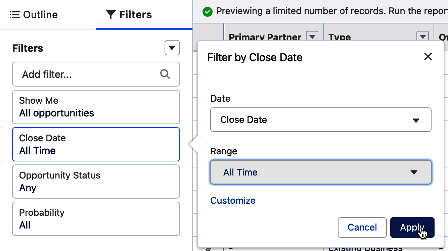Click the Filter by Close Date title

tap(255, 57)
